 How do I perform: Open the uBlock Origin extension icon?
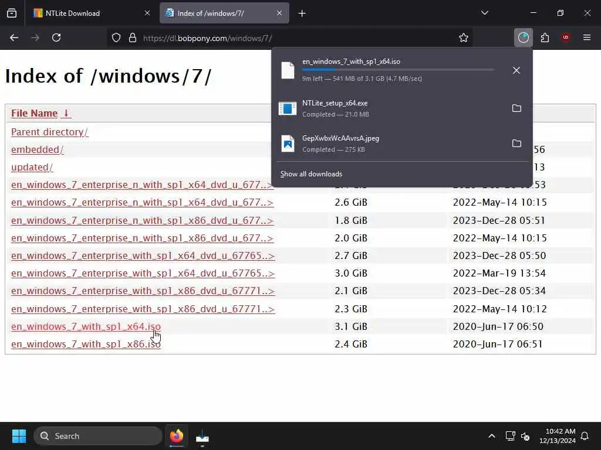pyautogui.click(x=566, y=37)
